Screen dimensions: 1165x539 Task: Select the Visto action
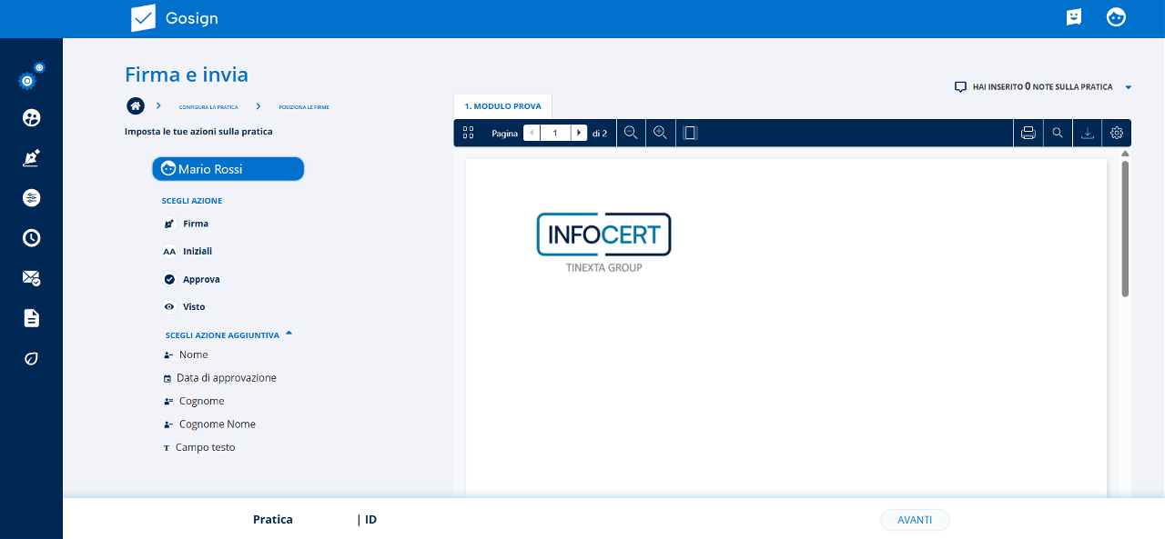click(x=193, y=307)
